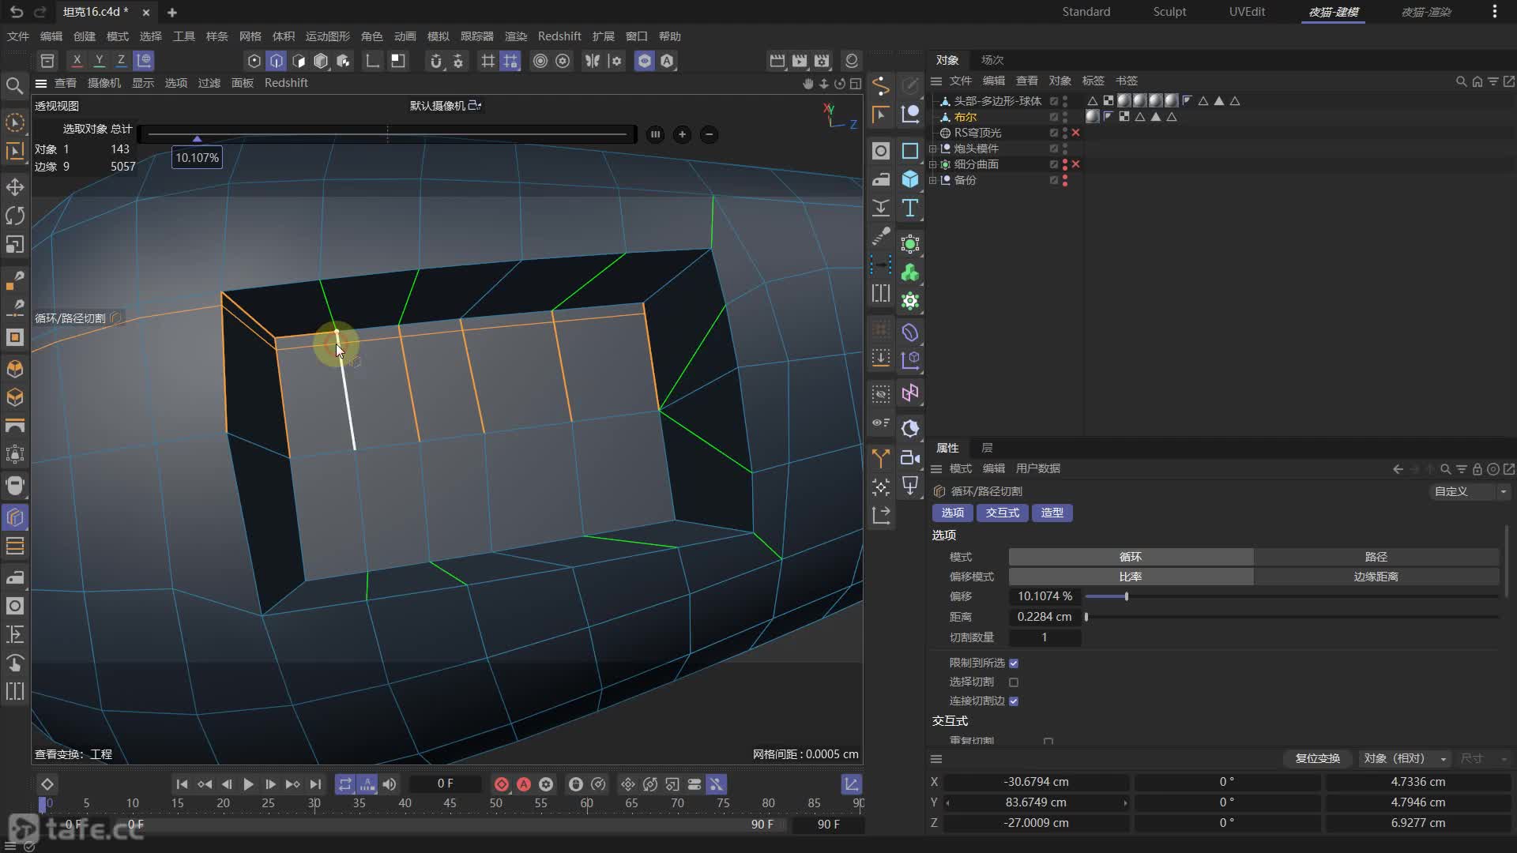The height and width of the screenshot is (853, 1517).
Task: Toggle the 限制到所选 checkbox
Action: (x=1014, y=663)
